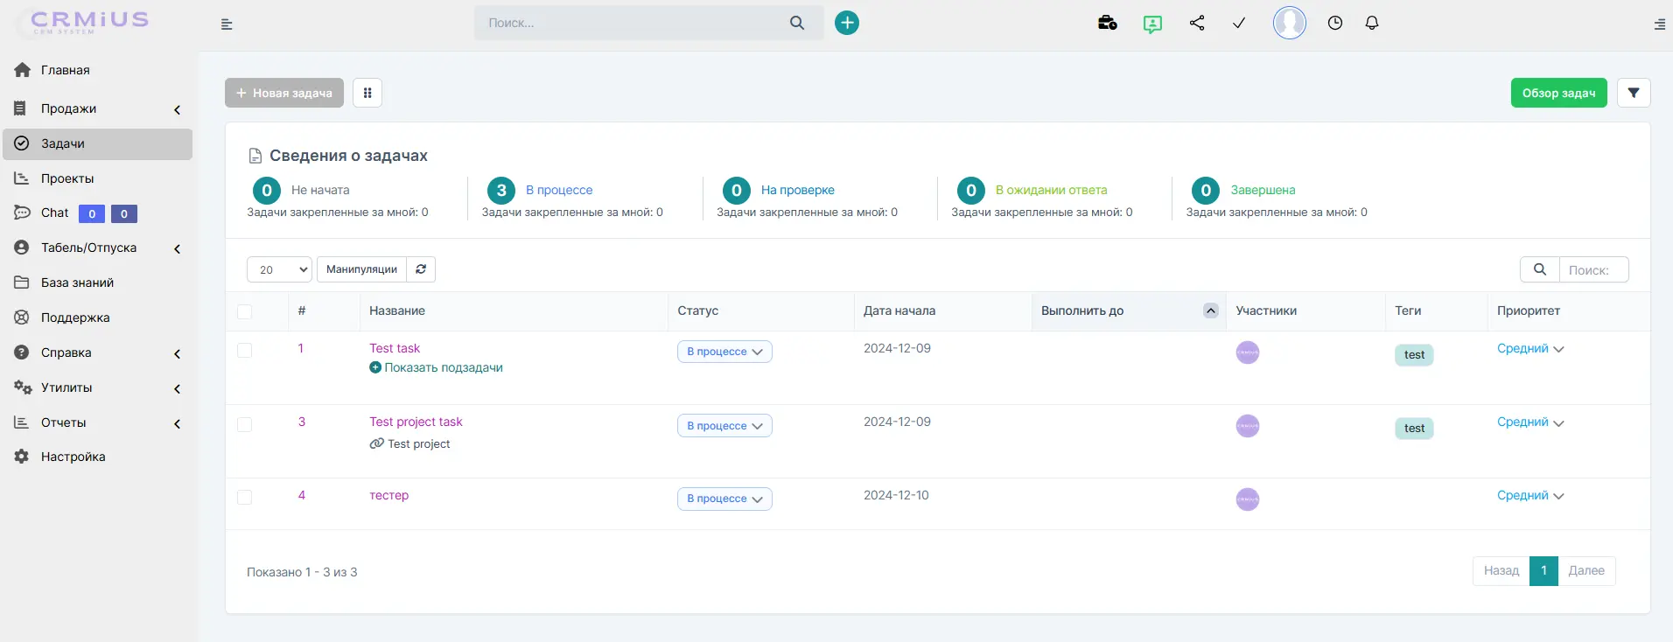Open the task filter funnel button
The image size is (1673, 642).
click(1634, 93)
